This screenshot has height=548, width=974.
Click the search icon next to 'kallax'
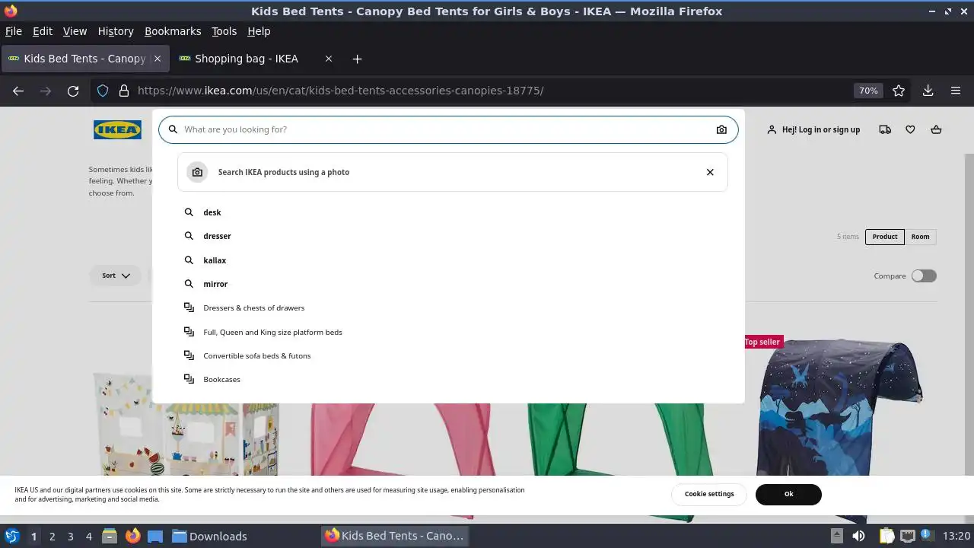[x=189, y=260]
